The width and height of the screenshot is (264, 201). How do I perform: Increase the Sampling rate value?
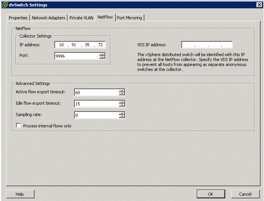click(x=122, y=113)
